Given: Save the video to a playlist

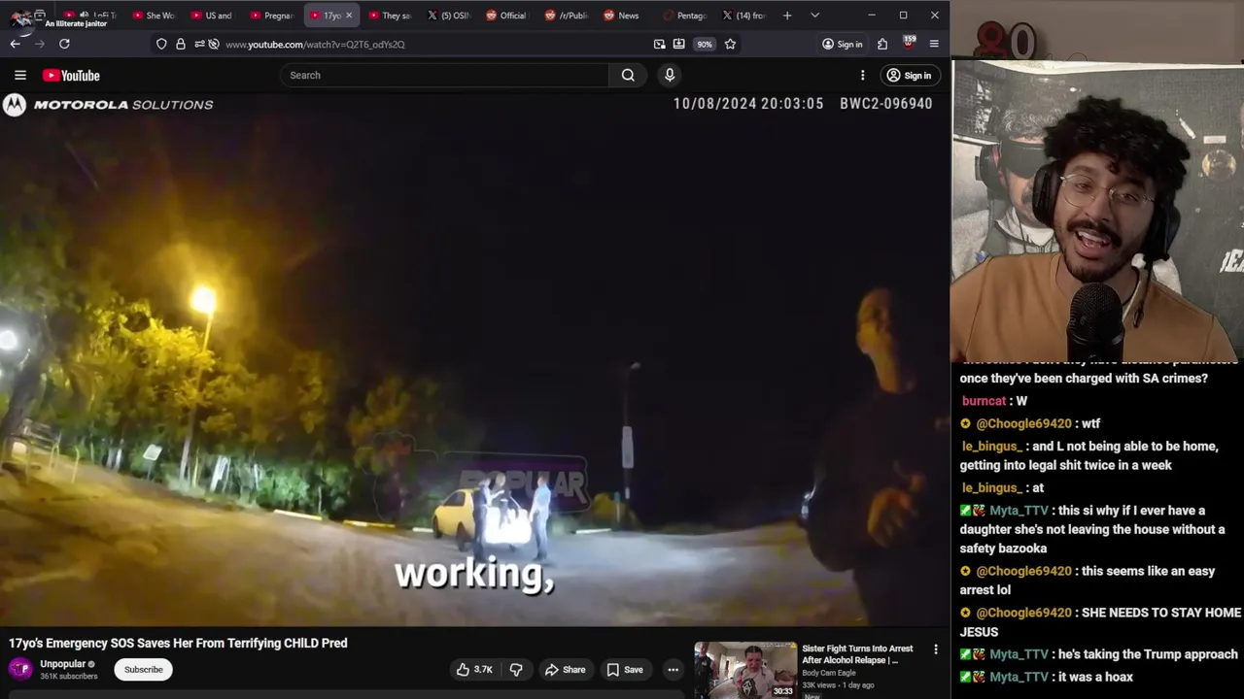Looking at the screenshot, I should 625,669.
